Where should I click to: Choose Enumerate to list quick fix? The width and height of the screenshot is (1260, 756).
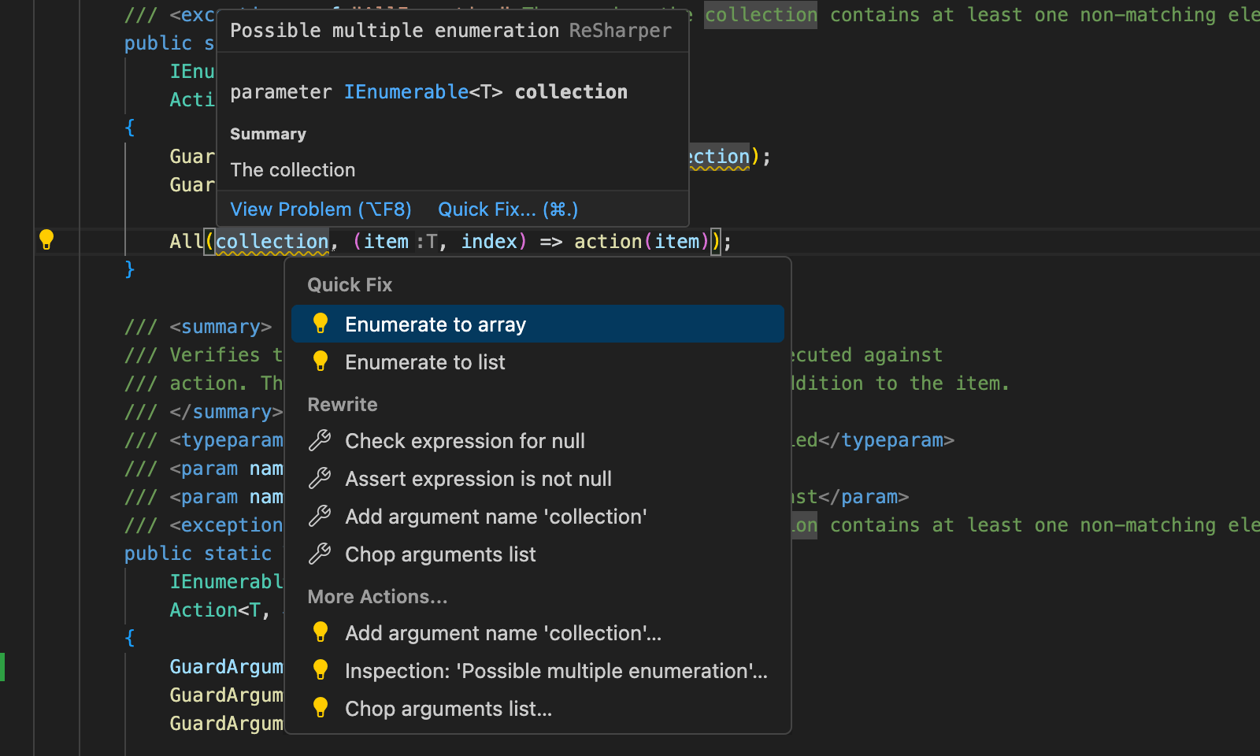424,362
